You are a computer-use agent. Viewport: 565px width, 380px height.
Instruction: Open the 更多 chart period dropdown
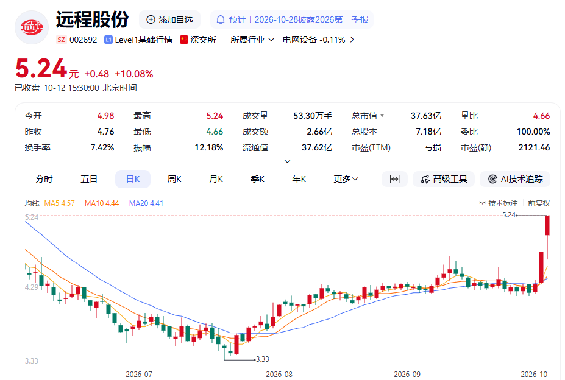(x=346, y=179)
